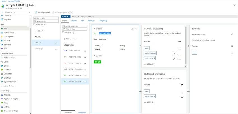Click Add operation button

70,39
